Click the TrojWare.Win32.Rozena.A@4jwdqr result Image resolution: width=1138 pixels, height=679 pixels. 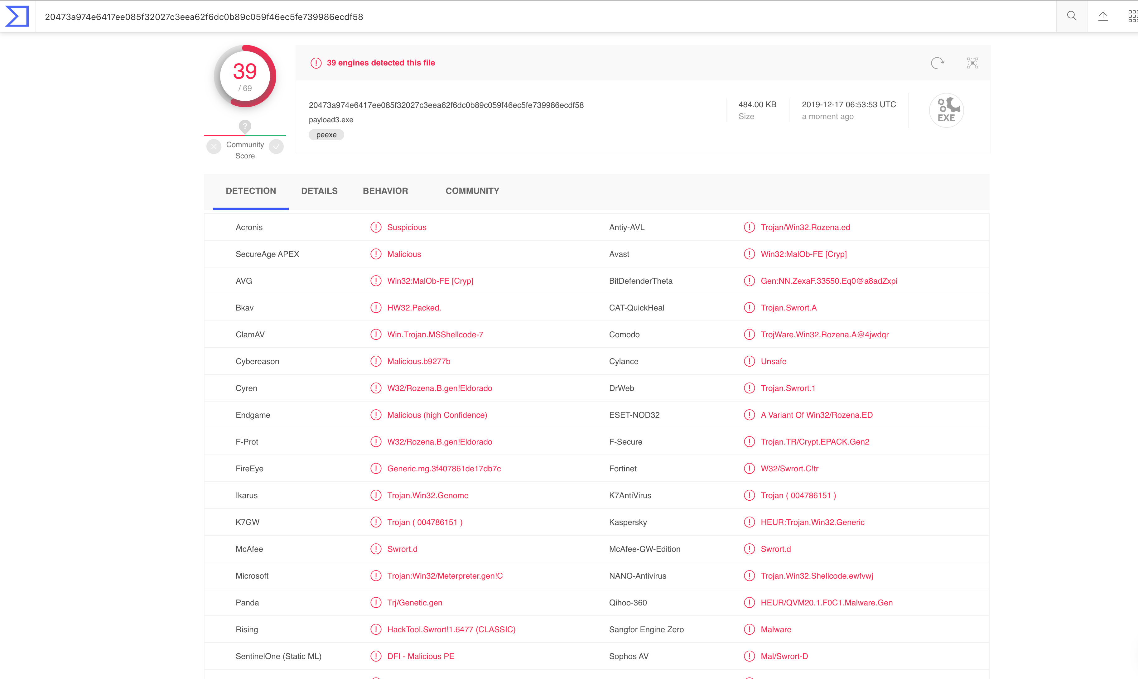[x=825, y=335]
